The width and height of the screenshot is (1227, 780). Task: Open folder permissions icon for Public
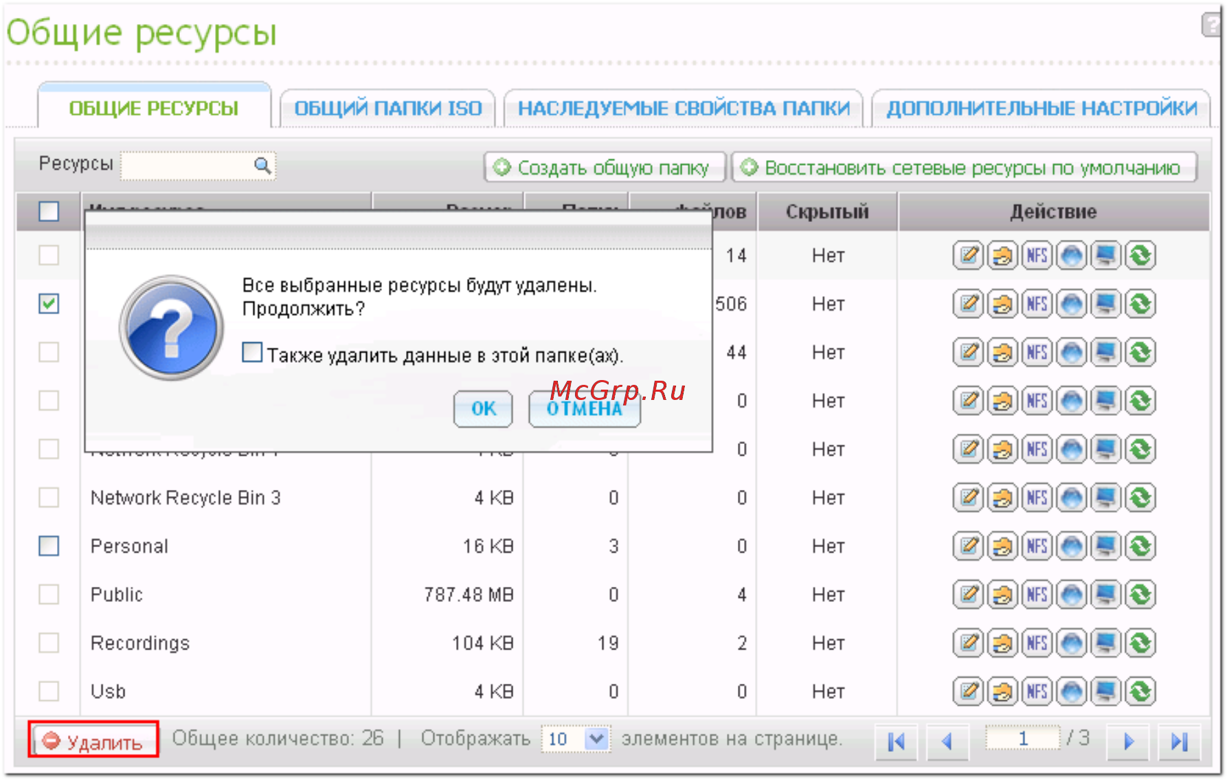pyautogui.click(x=1003, y=594)
